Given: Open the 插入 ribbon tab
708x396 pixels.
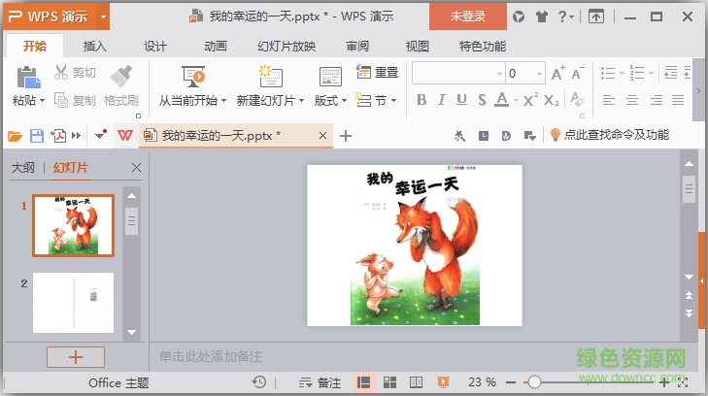Looking at the screenshot, I should tap(95, 46).
